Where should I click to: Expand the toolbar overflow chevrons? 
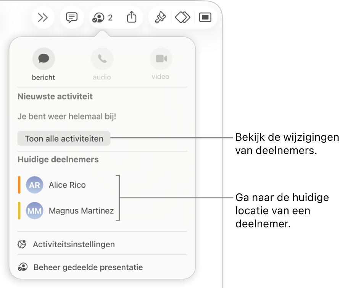(x=43, y=18)
